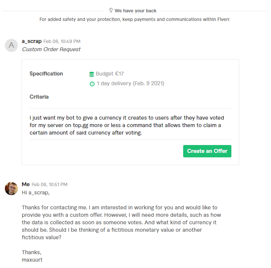Screen dimensions: 271x268
Task: Click the 'maxuurt' signature text
Action: tap(32, 259)
